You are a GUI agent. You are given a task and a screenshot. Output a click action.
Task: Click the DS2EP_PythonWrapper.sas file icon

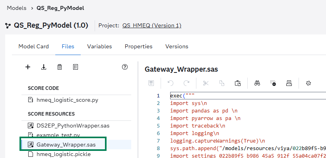click(31, 126)
